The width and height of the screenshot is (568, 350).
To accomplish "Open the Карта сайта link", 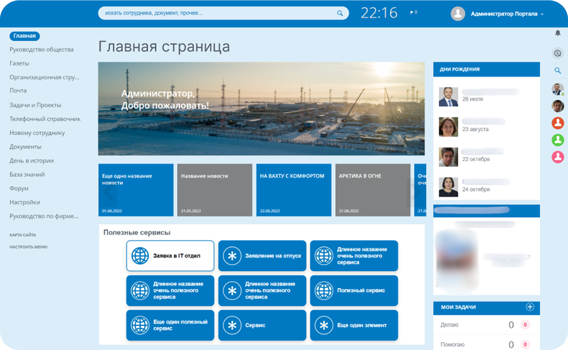I will click(x=23, y=235).
